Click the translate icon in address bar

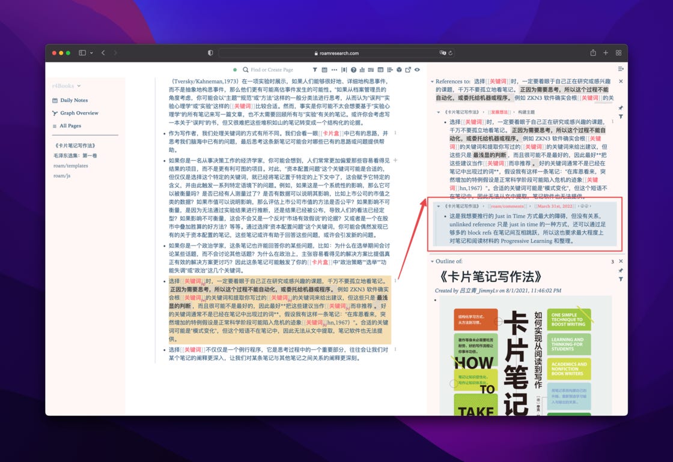pyautogui.click(x=442, y=53)
